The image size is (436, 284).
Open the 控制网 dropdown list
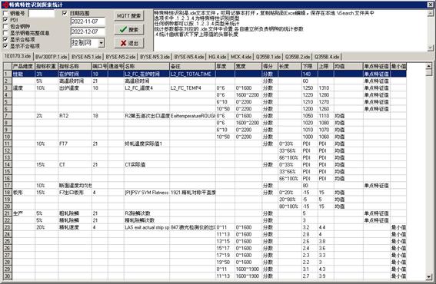[x=102, y=43]
